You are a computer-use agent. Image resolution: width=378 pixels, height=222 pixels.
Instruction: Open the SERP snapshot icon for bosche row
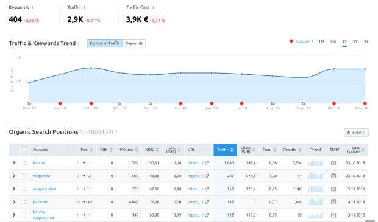(x=333, y=163)
